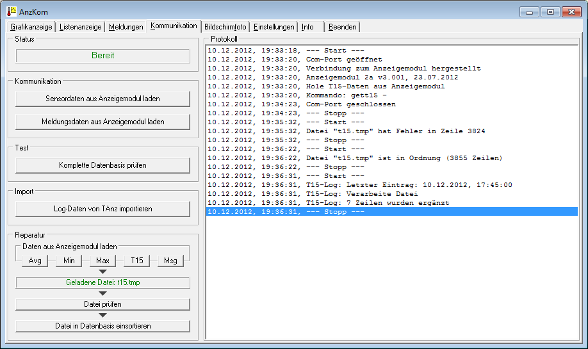Click "Log-Daten von TAnz importieren"

pyautogui.click(x=102, y=209)
